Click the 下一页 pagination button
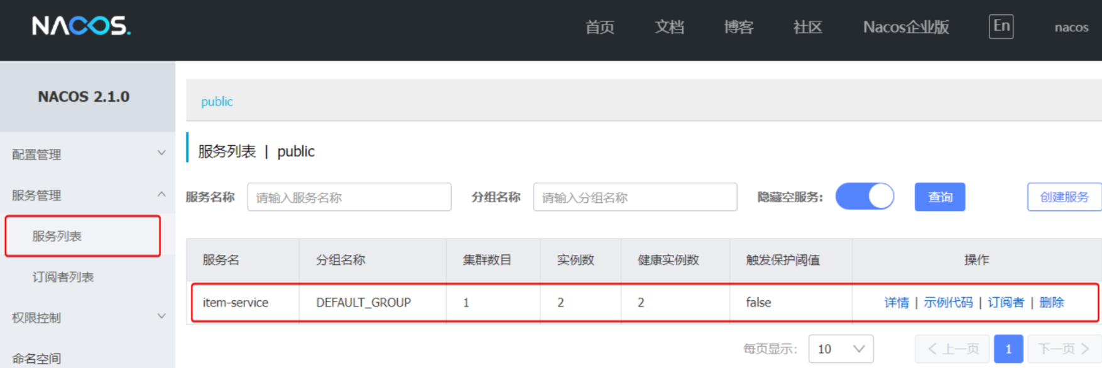Image resolution: width=1102 pixels, height=368 pixels. tap(1063, 349)
